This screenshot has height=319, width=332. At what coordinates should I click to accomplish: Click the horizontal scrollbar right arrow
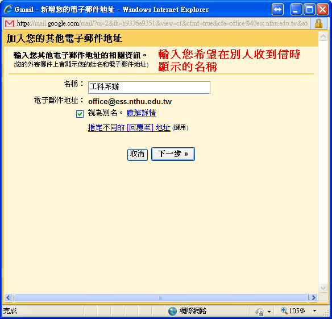tap(313, 297)
